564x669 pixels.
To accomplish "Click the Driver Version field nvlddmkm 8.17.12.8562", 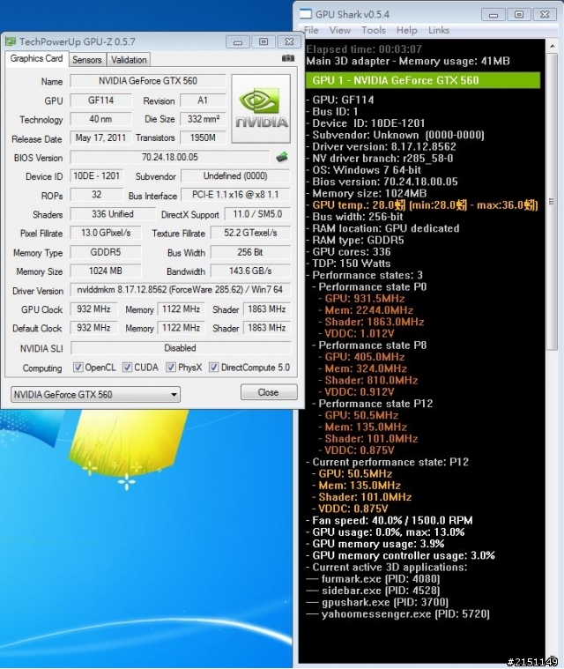I will [180, 290].
